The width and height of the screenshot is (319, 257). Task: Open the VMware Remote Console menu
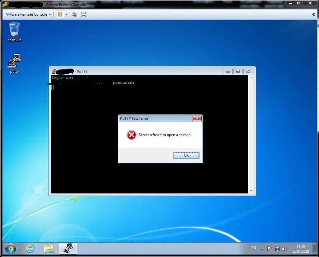29,14
